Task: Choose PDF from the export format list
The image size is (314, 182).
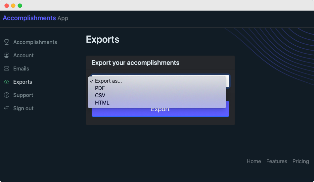Action: click(x=100, y=88)
